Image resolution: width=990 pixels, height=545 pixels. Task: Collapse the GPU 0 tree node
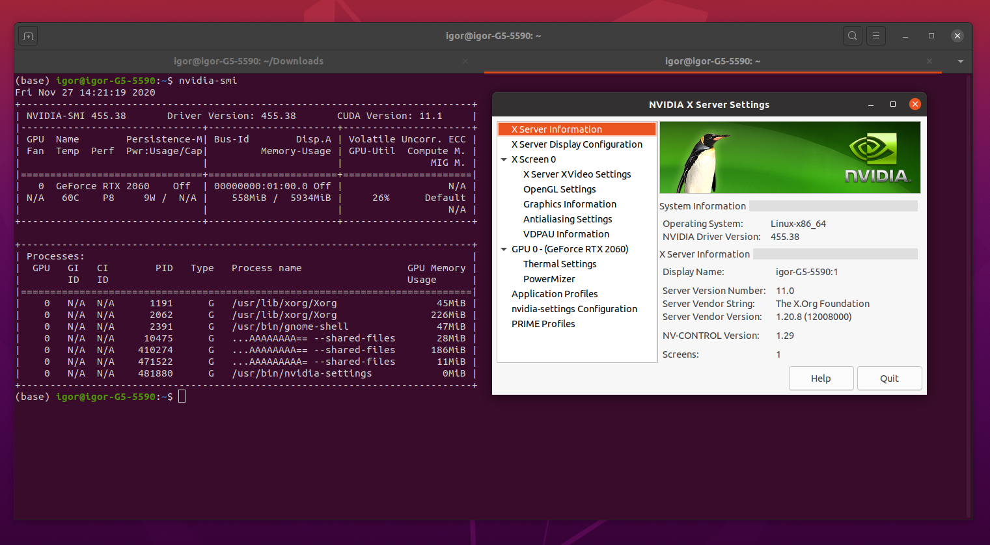tap(504, 249)
